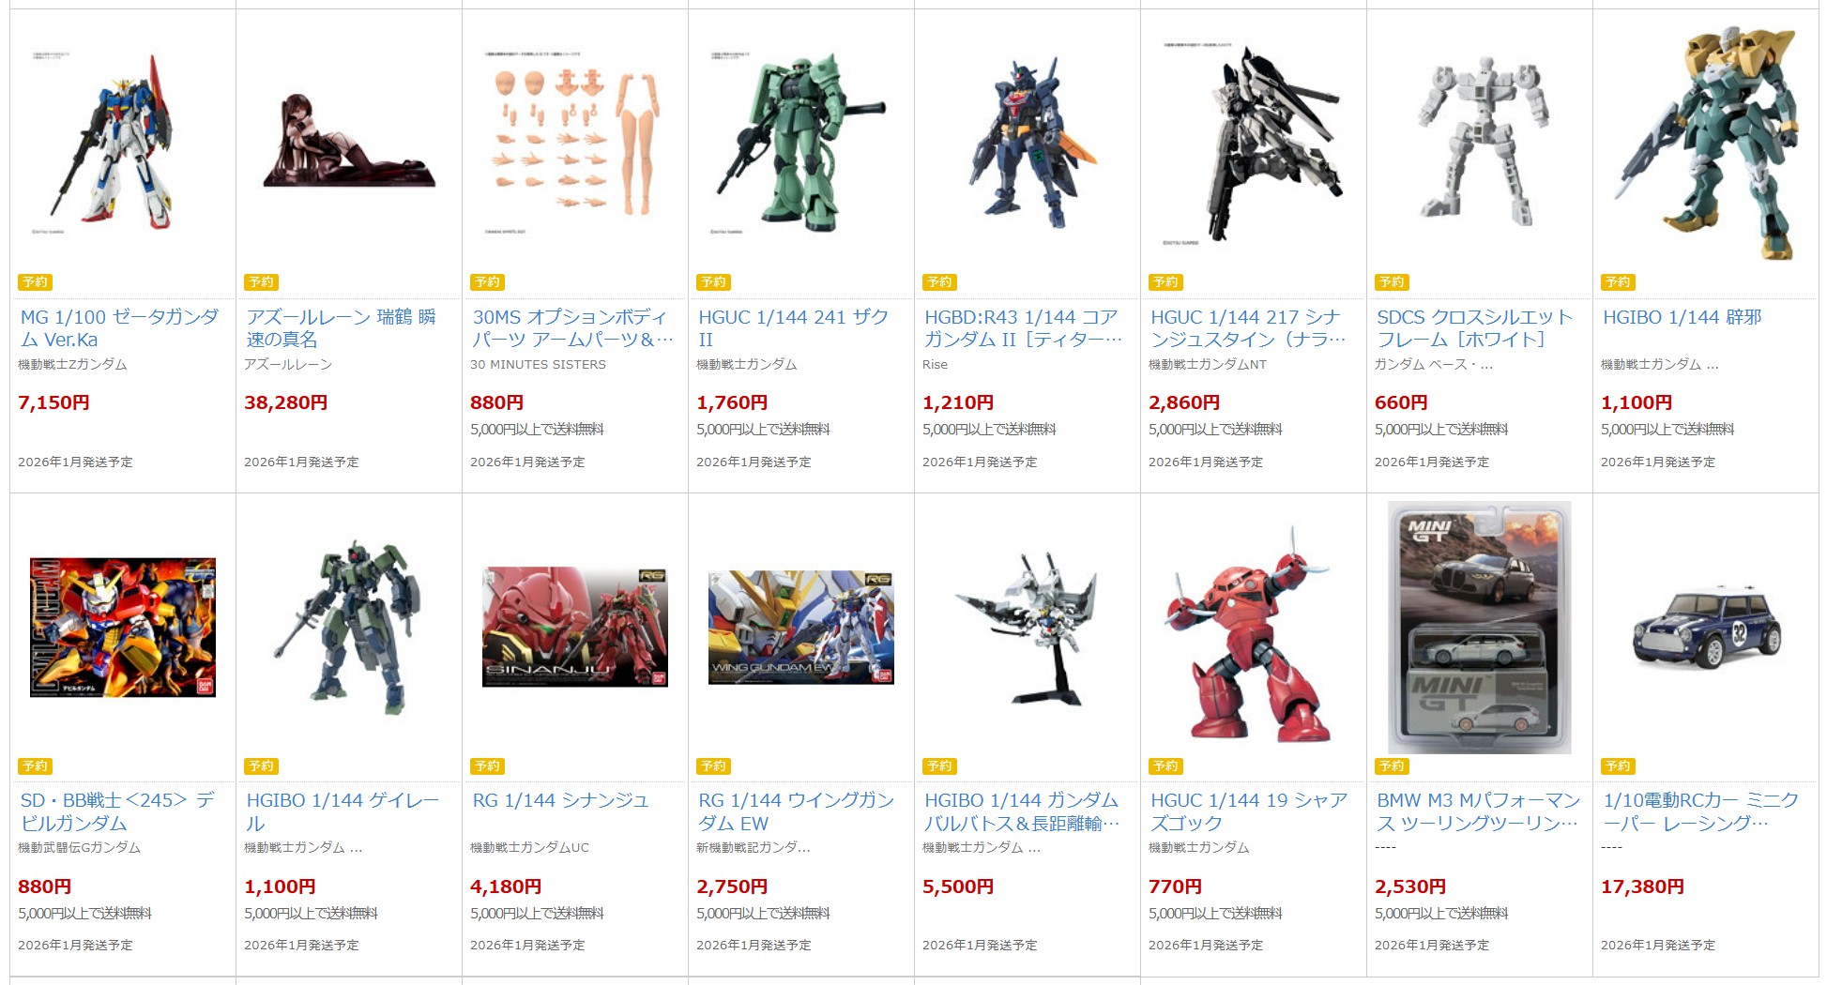1827x985 pixels.
Task: Open HGUC 1/144 19 シャアズゴック link
Action: click(x=1249, y=811)
